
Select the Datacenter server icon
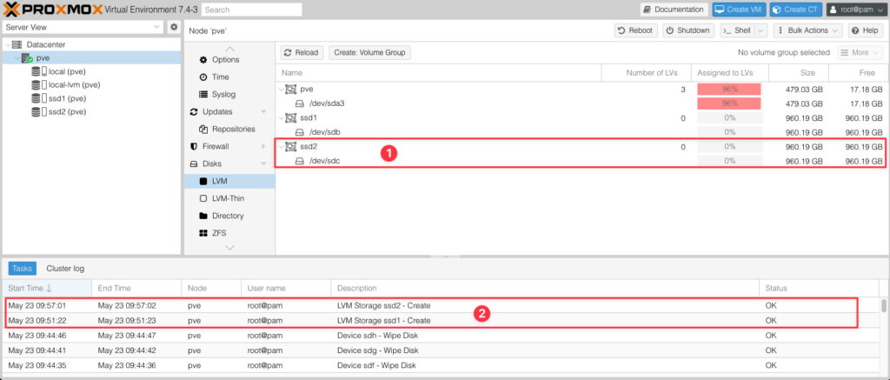click(17, 44)
